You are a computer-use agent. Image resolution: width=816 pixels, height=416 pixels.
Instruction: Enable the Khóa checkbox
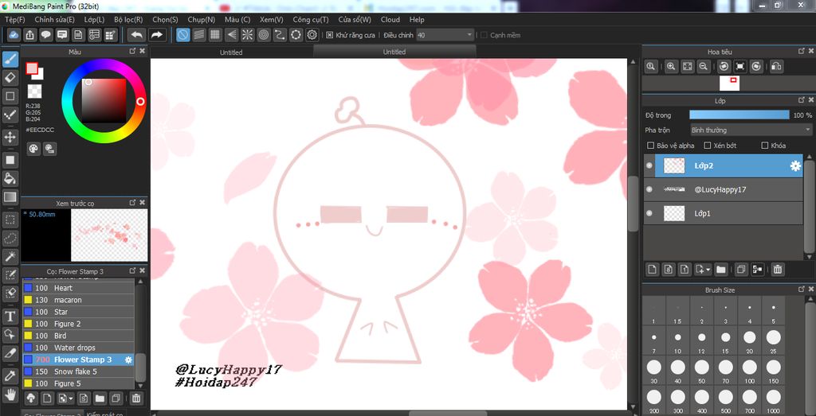tap(764, 146)
